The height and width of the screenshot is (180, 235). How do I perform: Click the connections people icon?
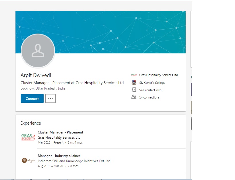134,97
